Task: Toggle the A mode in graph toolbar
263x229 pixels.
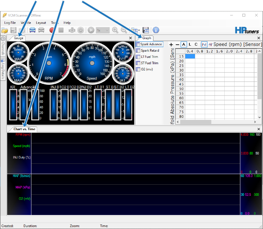Action: [184, 45]
